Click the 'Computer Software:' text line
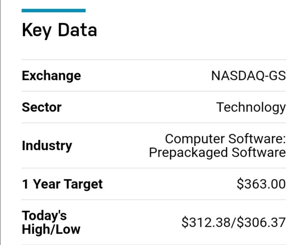This screenshot has height=245, width=307. pos(225,139)
